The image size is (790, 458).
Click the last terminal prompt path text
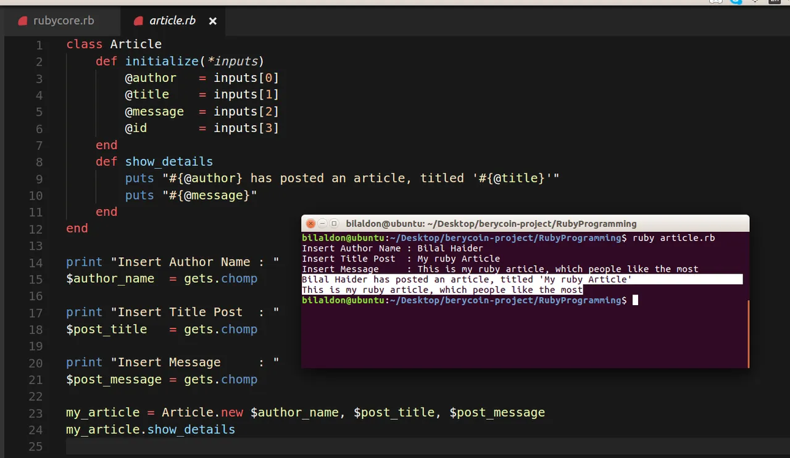506,300
